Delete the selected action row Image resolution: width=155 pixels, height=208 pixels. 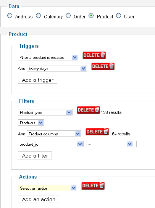click(93, 186)
